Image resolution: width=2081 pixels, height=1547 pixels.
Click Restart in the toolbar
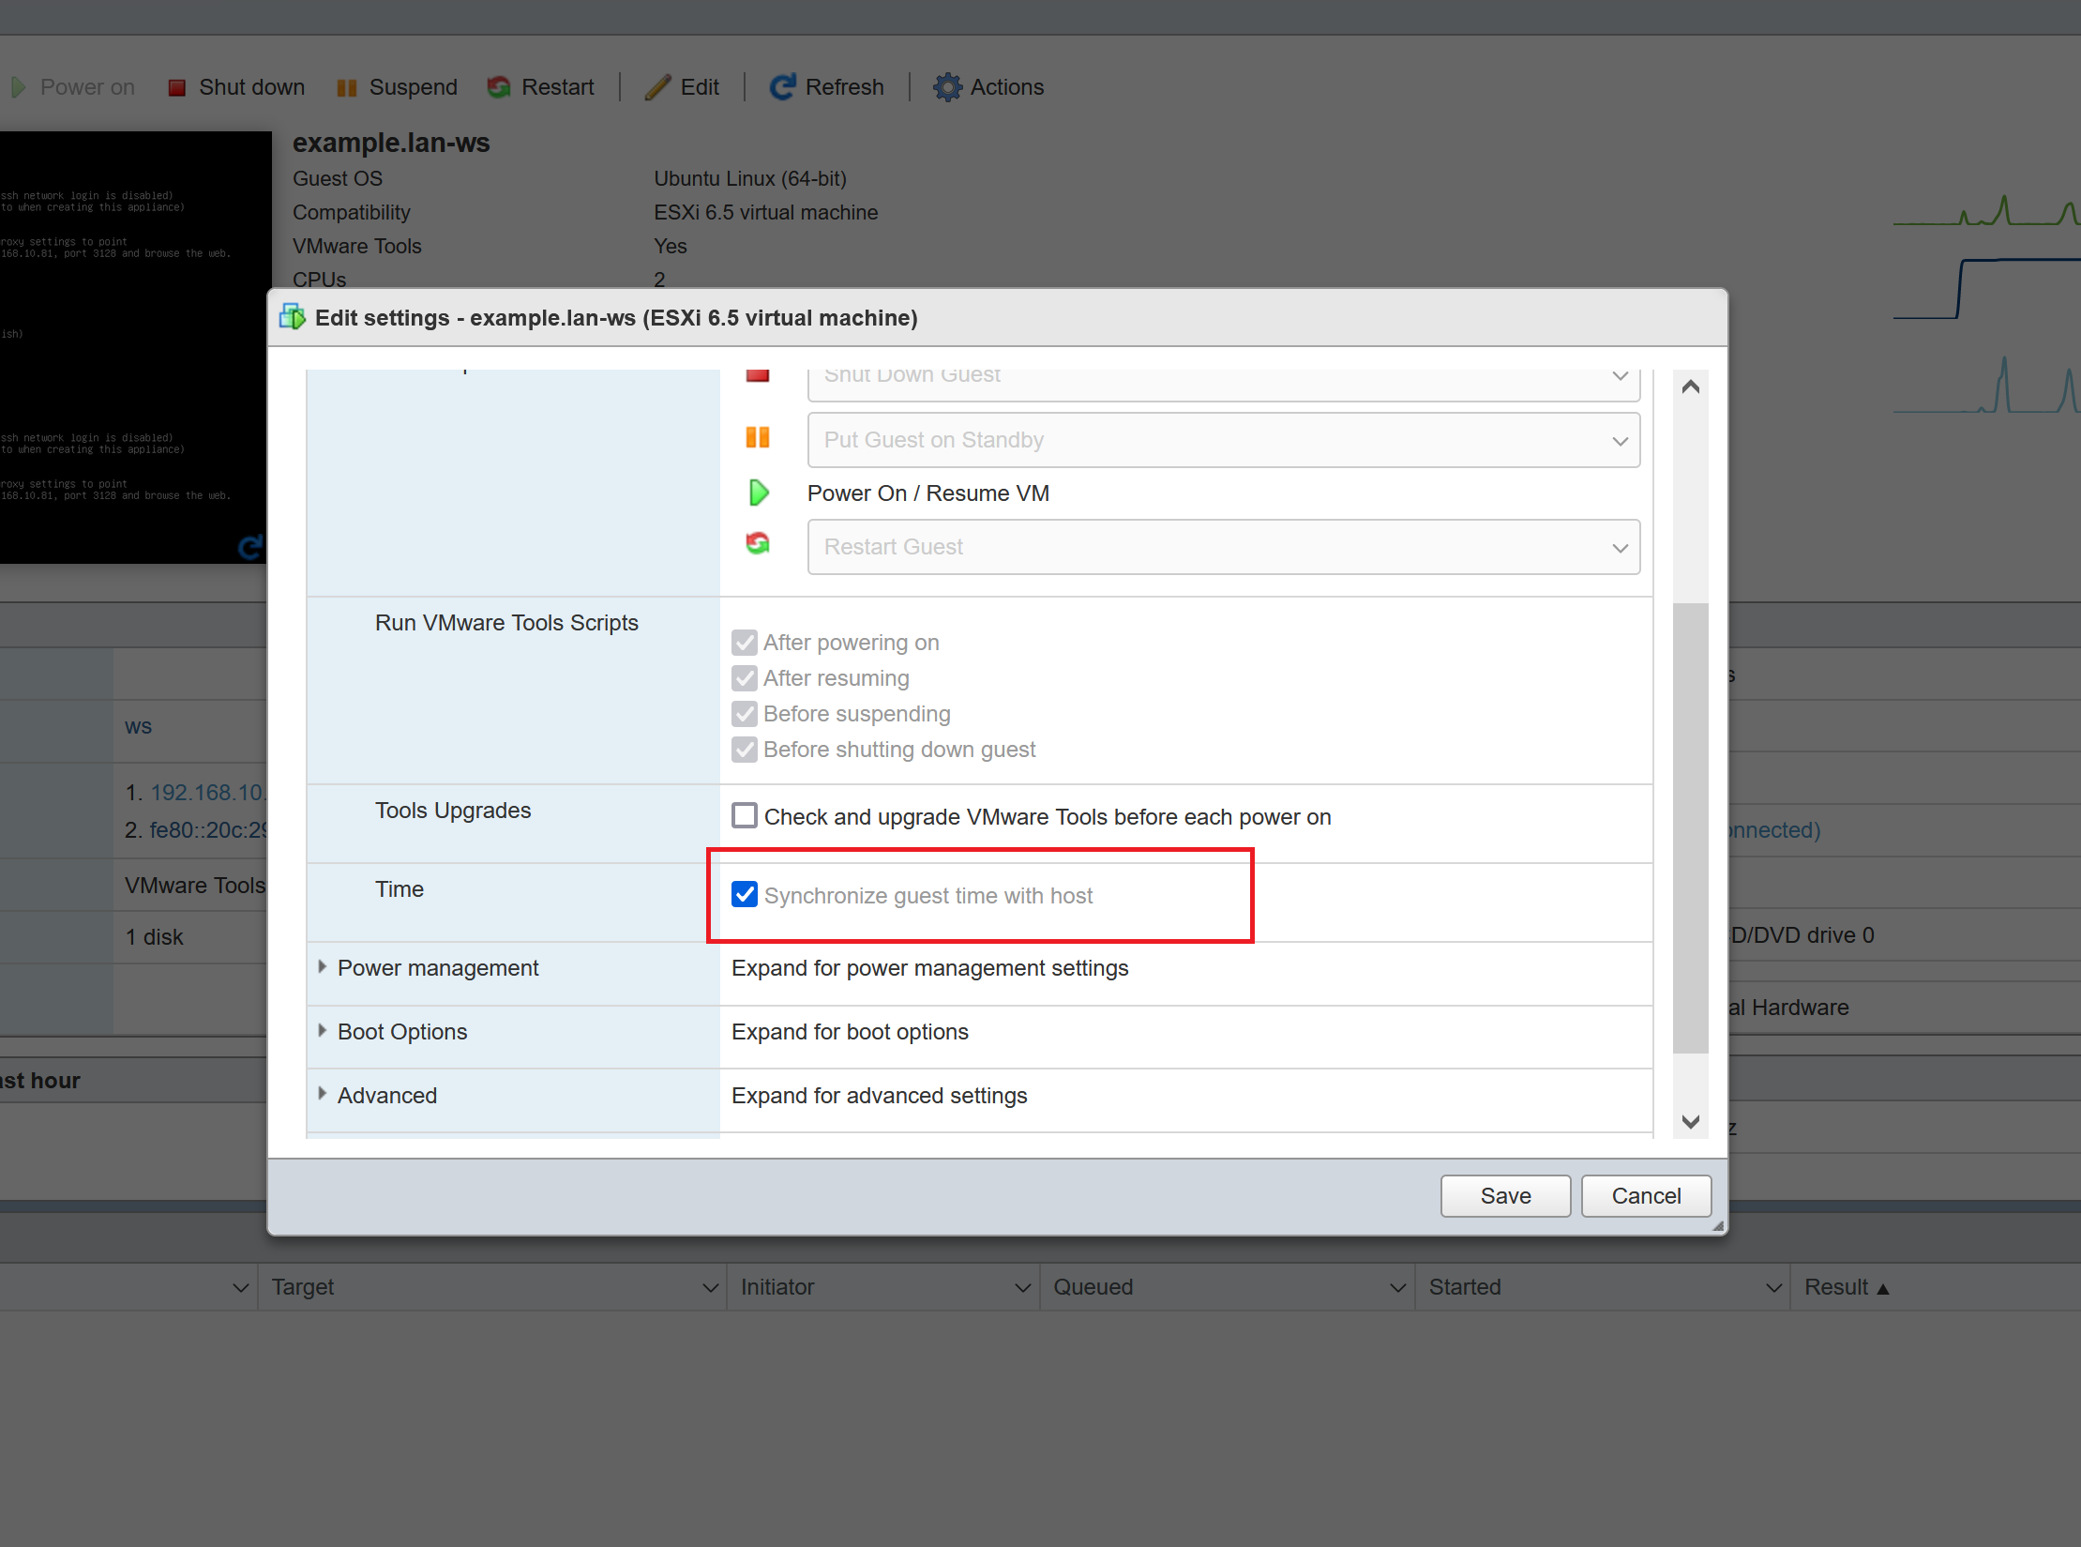[541, 87]
